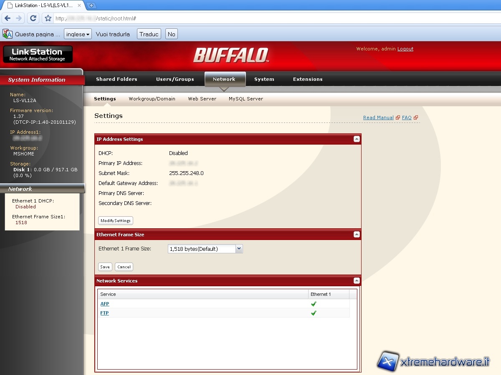Click the translate icon in translation bar
Viewport: 501px width, 375px height.
click(x=8, y=34)
